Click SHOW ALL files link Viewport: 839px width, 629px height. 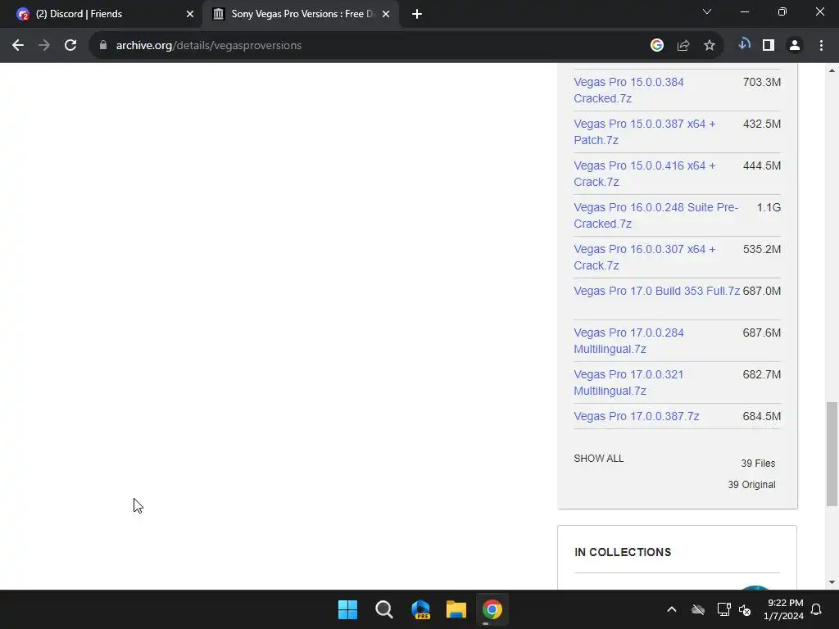coord(598,459)
